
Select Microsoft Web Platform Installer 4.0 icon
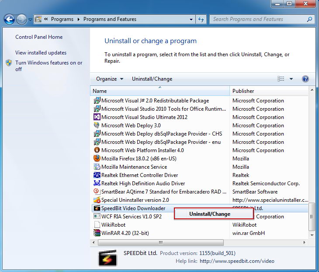point(97,150)
